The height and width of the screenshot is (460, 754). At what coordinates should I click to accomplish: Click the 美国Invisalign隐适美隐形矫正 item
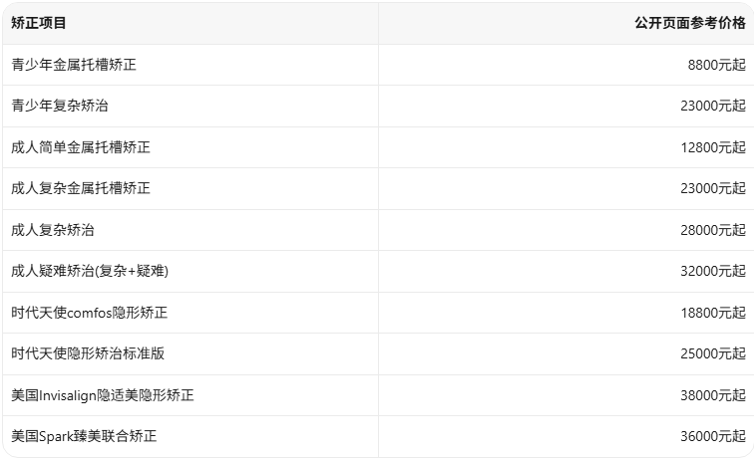point(103,395)
